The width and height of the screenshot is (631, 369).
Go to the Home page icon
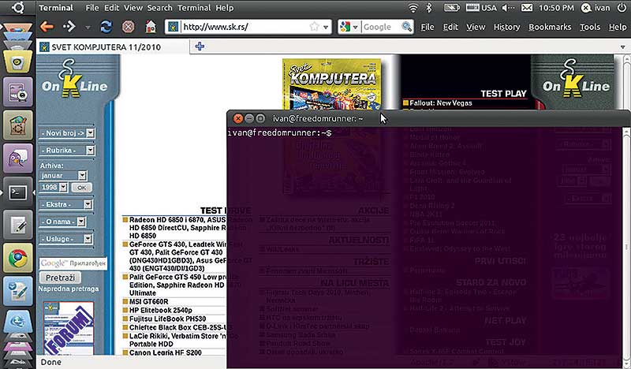click(x=151, y=27)
